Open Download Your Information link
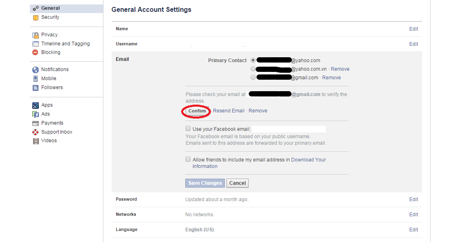 click(x=259, y=163)
